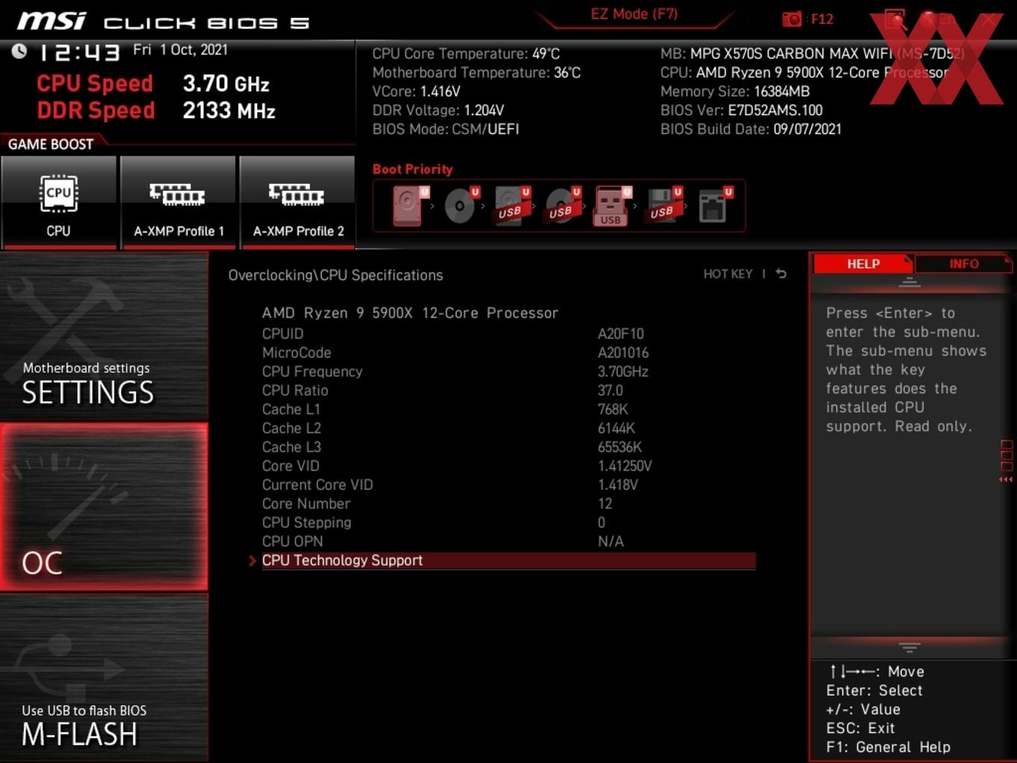Open M-FLASH to flash BIOS

104,678
